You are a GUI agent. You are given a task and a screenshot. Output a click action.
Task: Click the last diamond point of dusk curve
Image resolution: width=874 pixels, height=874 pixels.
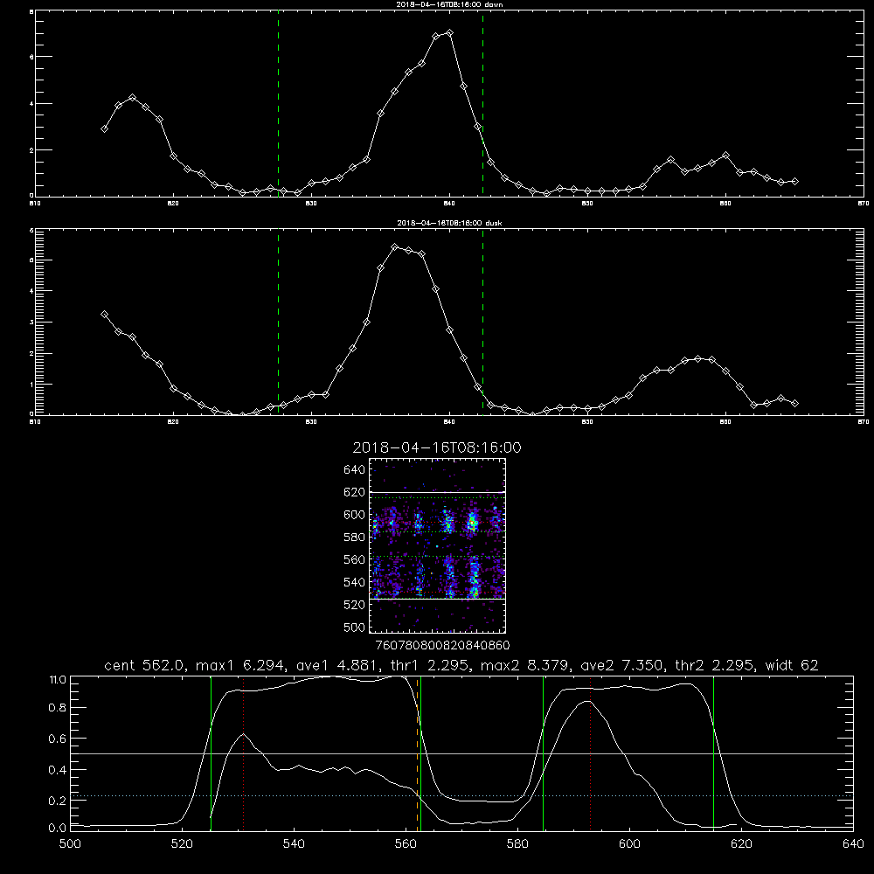(x=795, y=403)
